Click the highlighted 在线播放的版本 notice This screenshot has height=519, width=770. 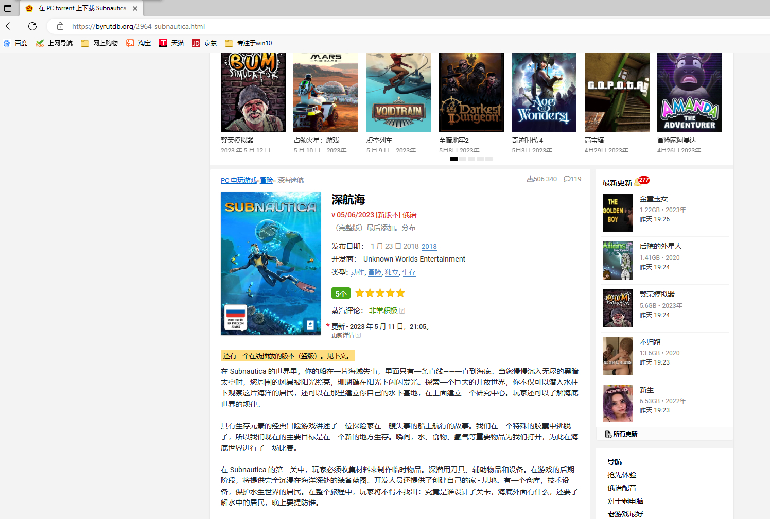click(288, 356)
